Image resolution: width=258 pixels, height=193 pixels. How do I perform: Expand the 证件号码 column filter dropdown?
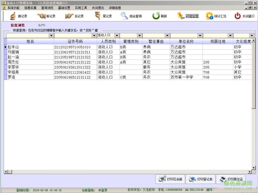click(x=94, y=36)
